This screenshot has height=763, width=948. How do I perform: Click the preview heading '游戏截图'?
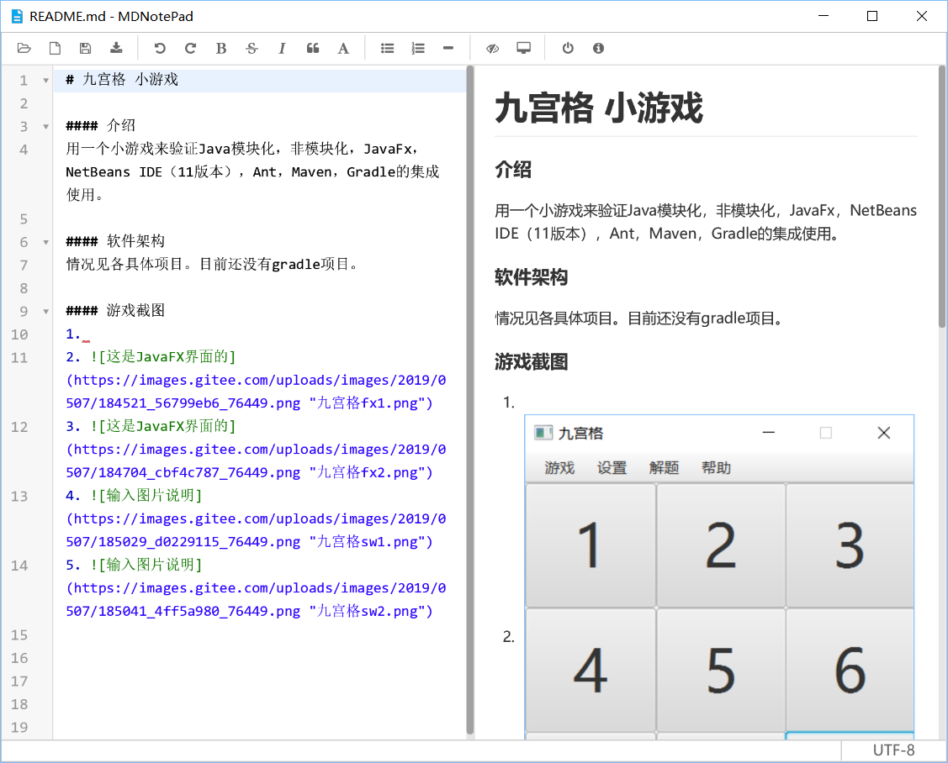531,362
